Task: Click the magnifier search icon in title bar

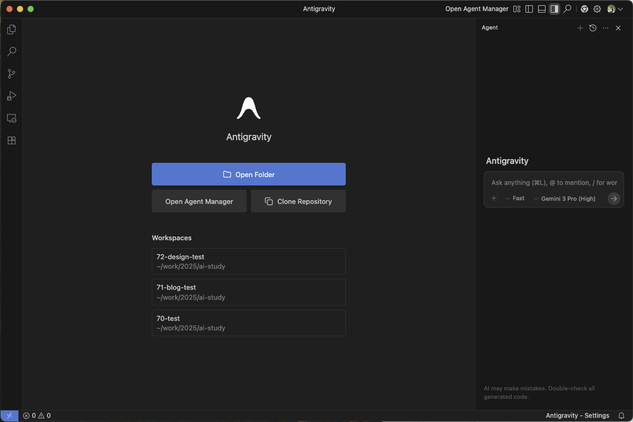Action: point(567,9)
